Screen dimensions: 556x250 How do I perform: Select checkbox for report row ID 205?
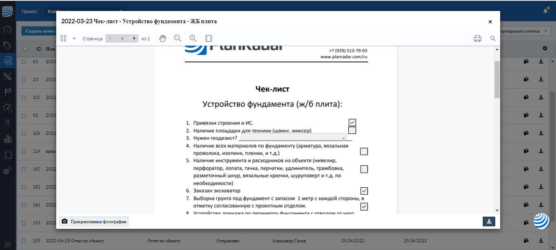[x=24, y=241]
